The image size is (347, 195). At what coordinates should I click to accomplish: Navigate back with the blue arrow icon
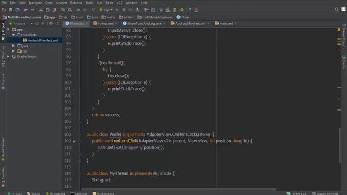78,10
